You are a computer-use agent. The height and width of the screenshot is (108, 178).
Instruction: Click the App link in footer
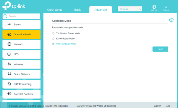(168, 106)
